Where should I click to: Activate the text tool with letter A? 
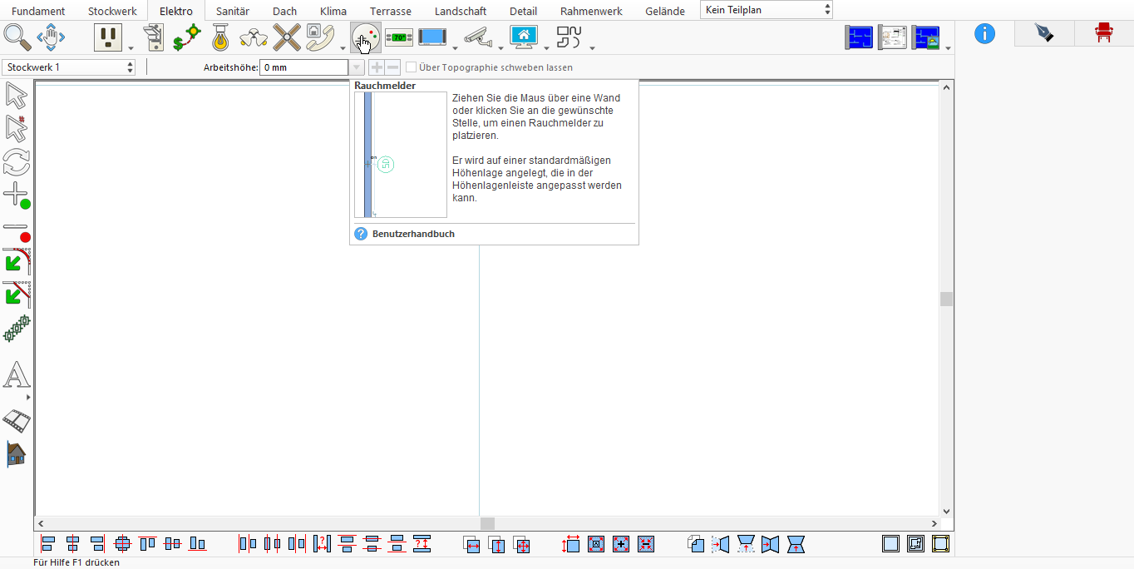pos(16,376)
